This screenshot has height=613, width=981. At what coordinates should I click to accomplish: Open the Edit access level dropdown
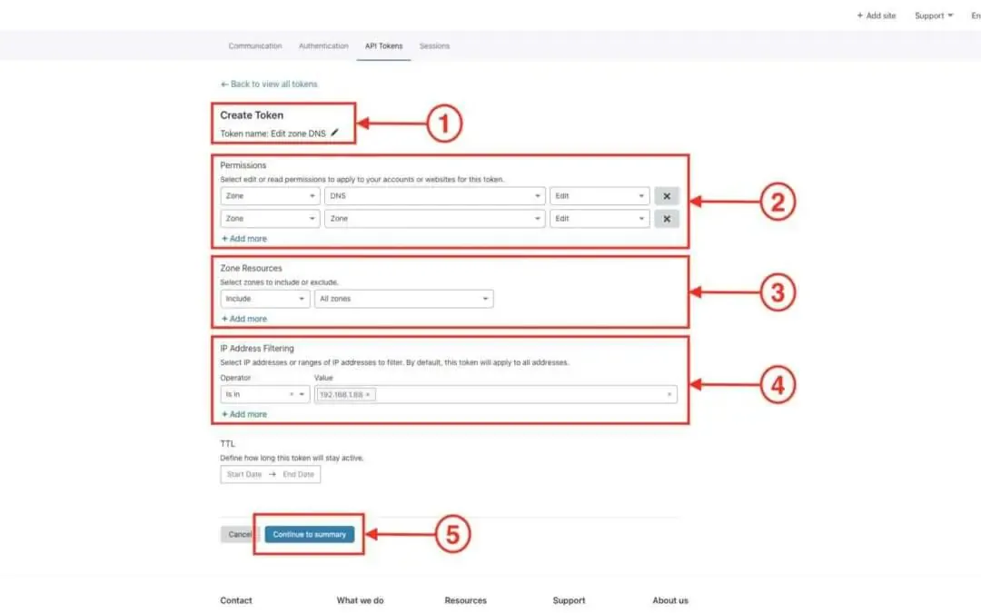(x=599, y=195)
